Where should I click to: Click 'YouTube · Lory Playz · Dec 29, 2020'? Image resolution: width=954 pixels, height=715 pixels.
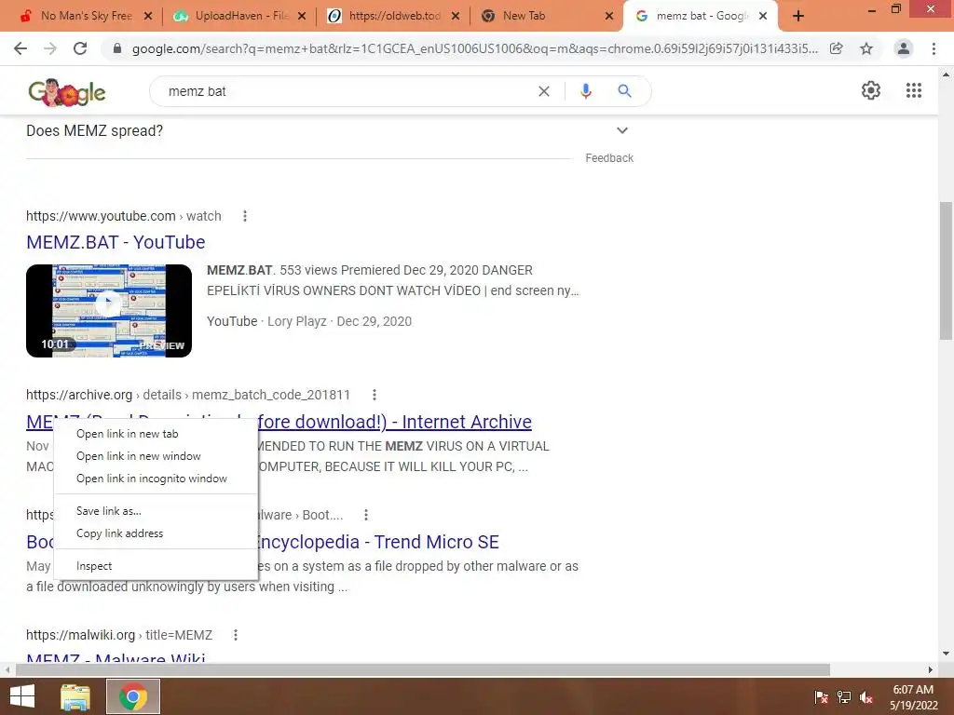(x=309, y=321)
